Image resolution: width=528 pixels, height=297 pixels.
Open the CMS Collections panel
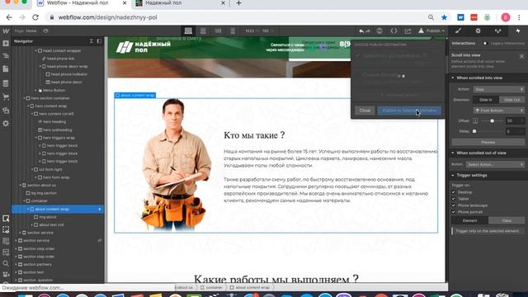(x=6, y=83)
